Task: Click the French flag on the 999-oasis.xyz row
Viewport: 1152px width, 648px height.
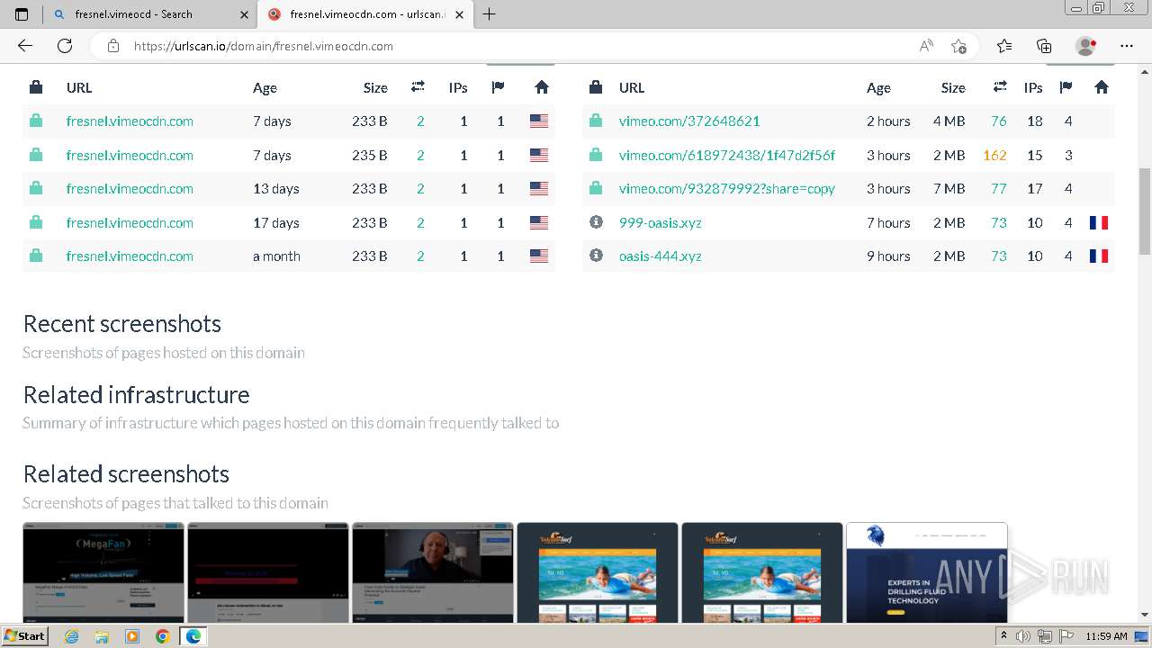Action: [1099, 223]
